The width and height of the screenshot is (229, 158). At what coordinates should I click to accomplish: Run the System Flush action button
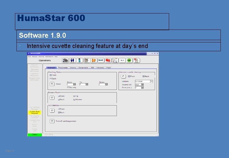52,98
